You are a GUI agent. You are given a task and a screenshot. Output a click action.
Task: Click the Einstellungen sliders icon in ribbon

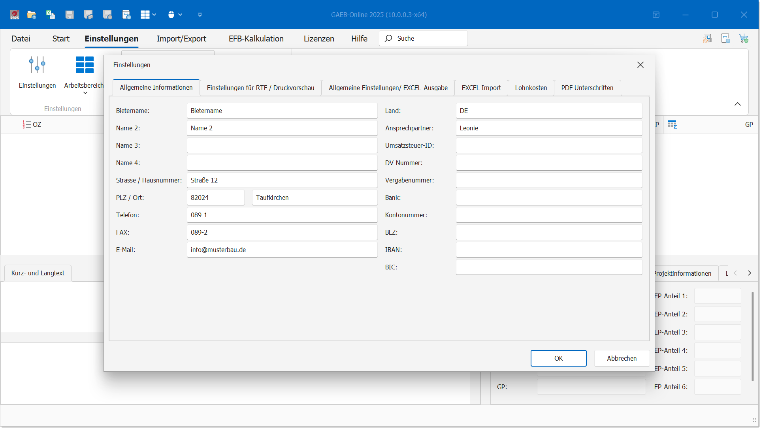pos(37,65)
